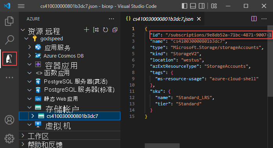The height and width of the screenshot is (148, 273).
Task: Open the Customize Layout icon
Action: [x=214, y=6]
